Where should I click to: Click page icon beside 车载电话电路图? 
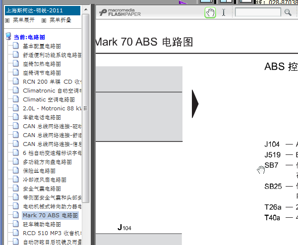(15, 117)
